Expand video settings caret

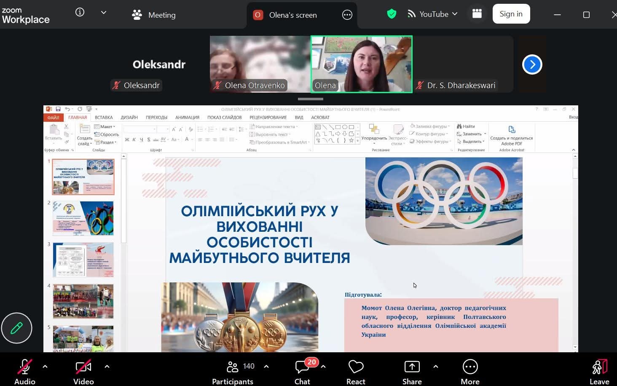pyautogui.click(x=107, y=367)
